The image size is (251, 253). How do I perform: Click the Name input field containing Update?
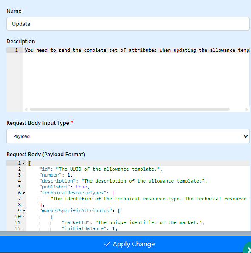coord(128,24)
